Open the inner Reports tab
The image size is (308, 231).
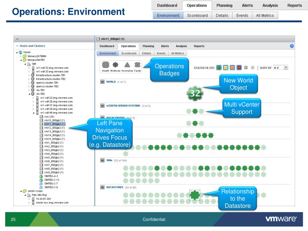click(199, 46)
